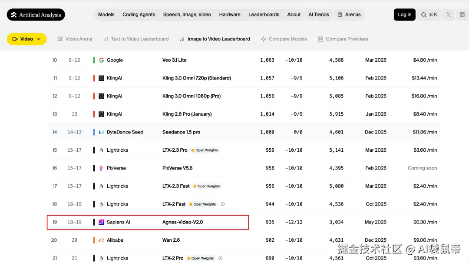This screenshot has width=469, height=263.
Task: Click ELO score 1,063 for Veo 3.1 Lite
Action: tap(267, 60)
